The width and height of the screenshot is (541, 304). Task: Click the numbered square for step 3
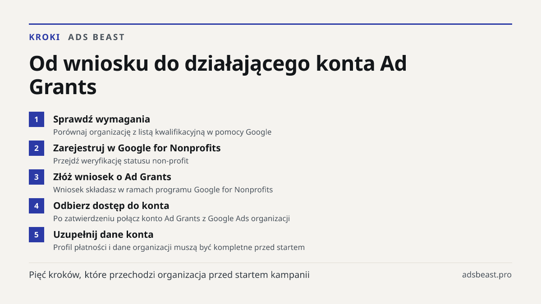(37, 177)
